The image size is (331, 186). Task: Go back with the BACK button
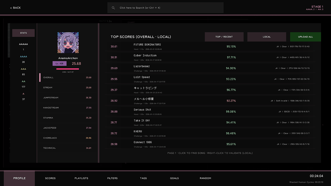(15, 8)
